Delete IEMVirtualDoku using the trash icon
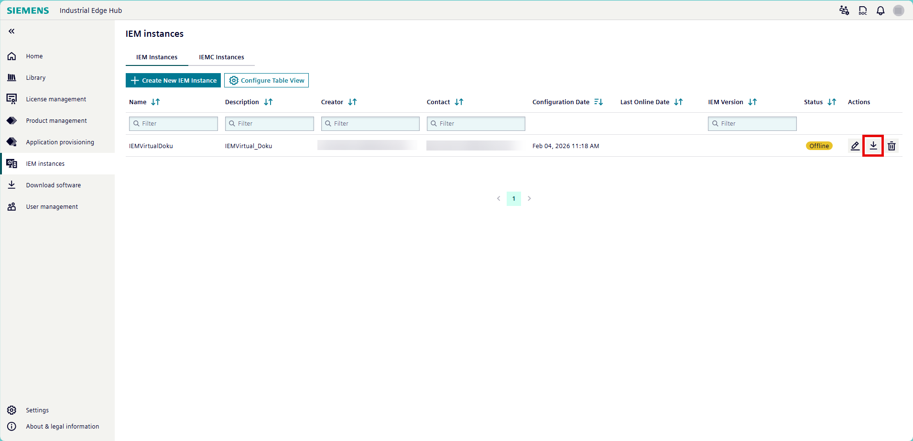913x441 pixels. coord(891,146)
